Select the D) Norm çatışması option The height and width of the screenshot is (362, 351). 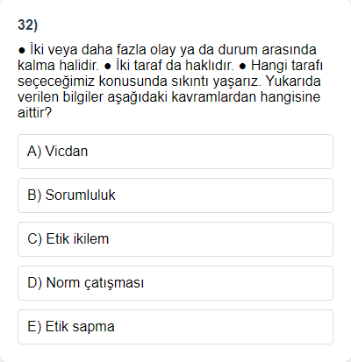pos(175,283)
